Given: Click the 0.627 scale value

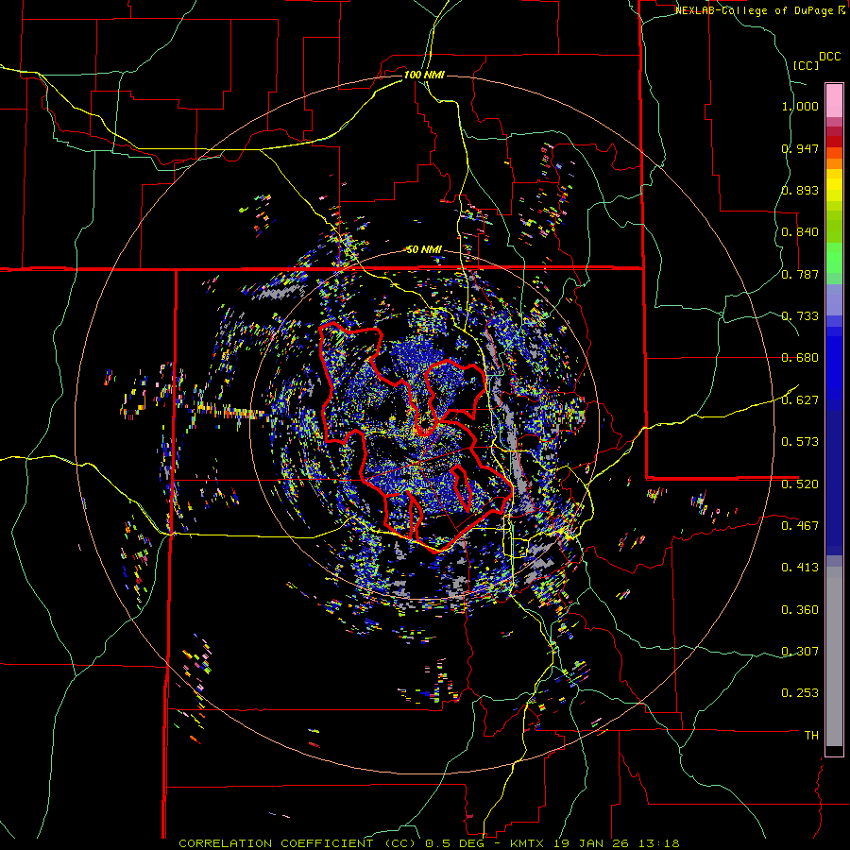Looking at the screenshot, I should click(800, 400).
